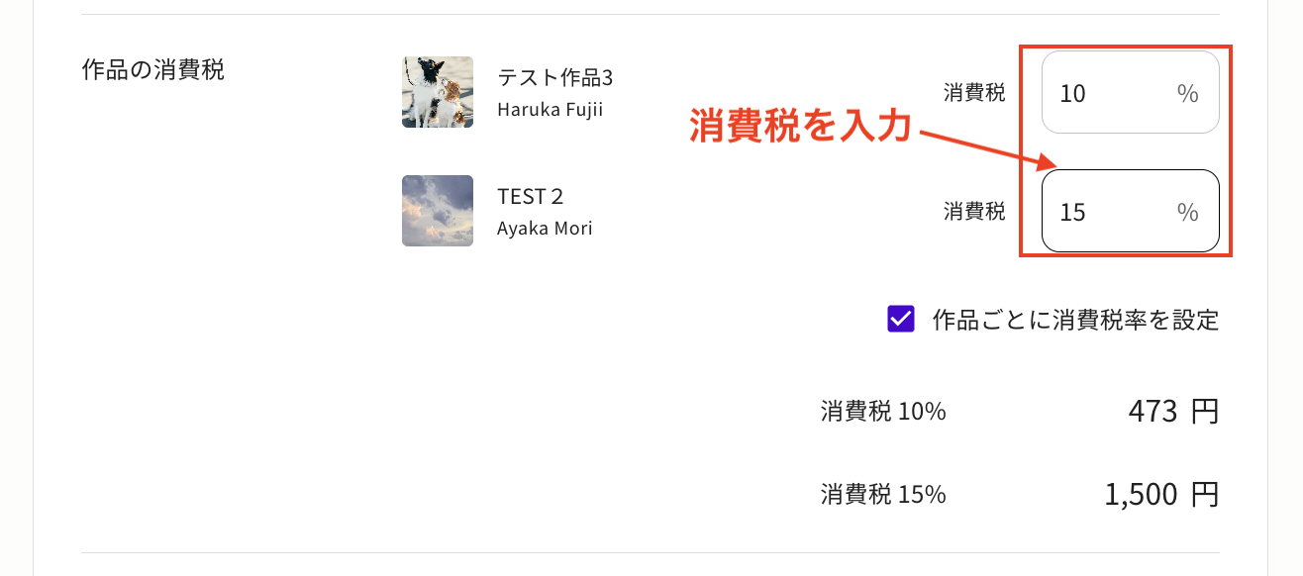Image resolution: width=1303 pixels, height=576 pixels.
Task: Click the % suffix in the 10 field
Action: (1187, 94)
